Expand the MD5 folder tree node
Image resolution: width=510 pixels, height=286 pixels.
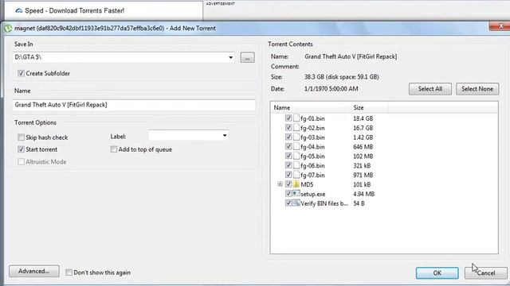tap(280, 184)
